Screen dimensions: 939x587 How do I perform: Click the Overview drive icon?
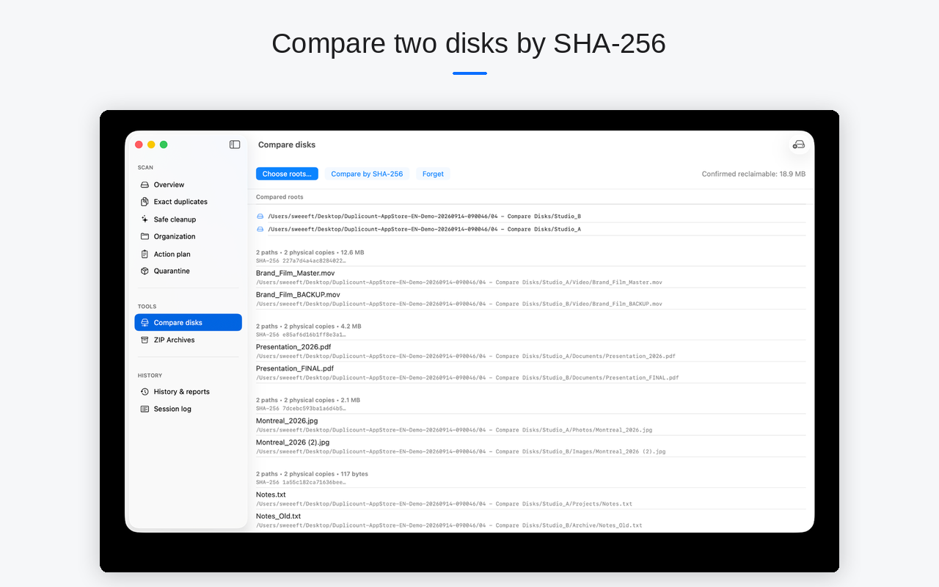pos(145,185)
